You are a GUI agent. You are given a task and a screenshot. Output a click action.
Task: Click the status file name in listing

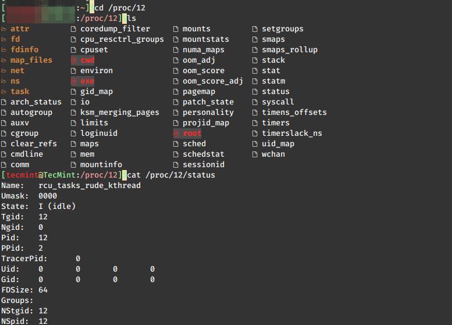pyautogui.click(x=276, y=92)
